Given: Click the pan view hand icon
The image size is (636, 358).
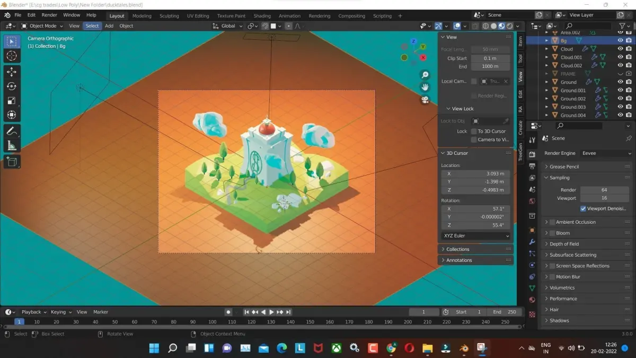Looking at the screenshot, I should [x=425, y=87].
